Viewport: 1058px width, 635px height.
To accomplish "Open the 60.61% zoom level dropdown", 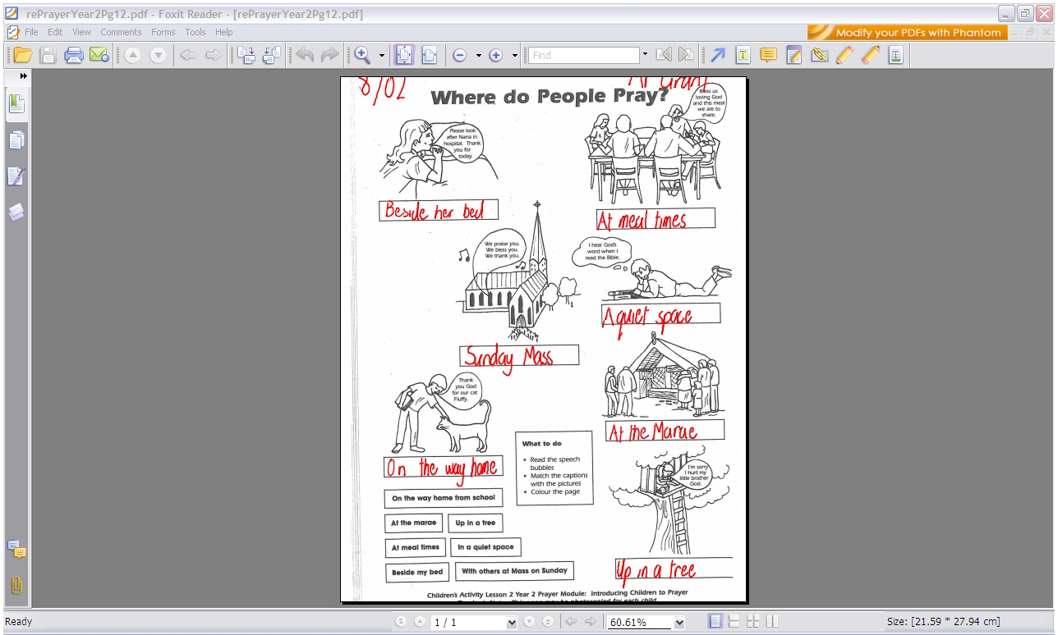I will [679, 623].
